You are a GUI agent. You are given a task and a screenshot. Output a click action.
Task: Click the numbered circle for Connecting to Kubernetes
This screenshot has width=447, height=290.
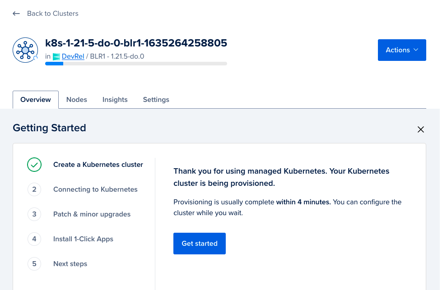34,189
